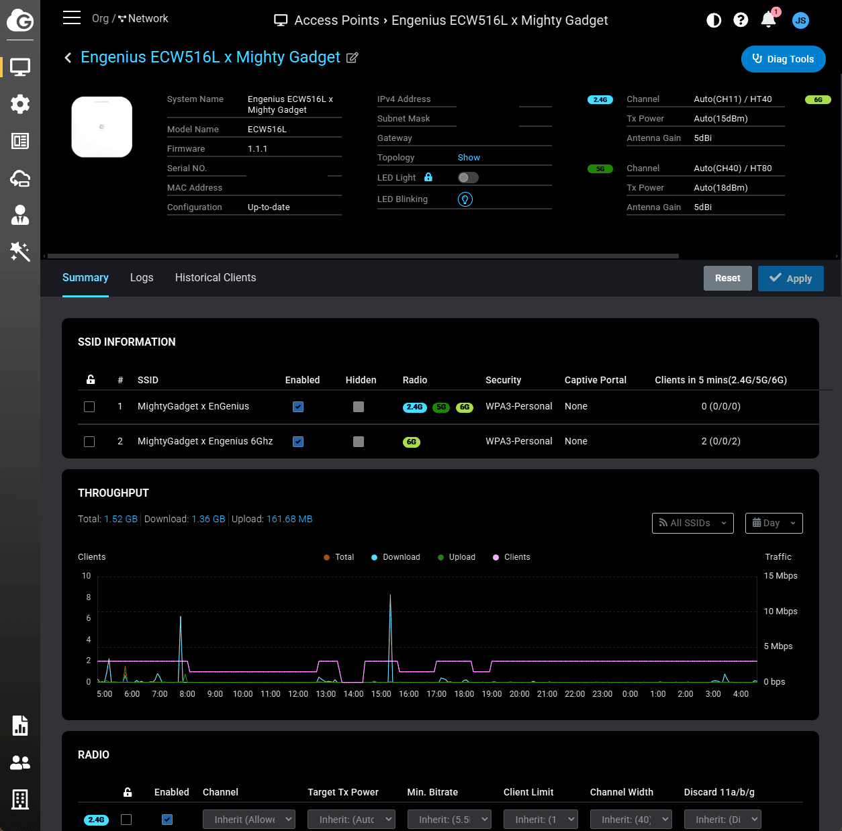Open the 2.4G Channel Width dropdown

(x=630, y=819)
